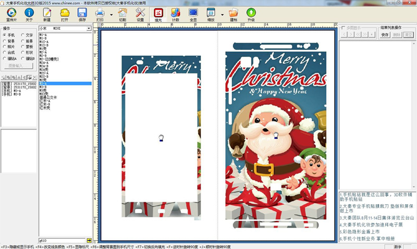417x249 pixels.
Task: Expand the 缩放 zoom dropdown arrow
Action: (223, 15)
